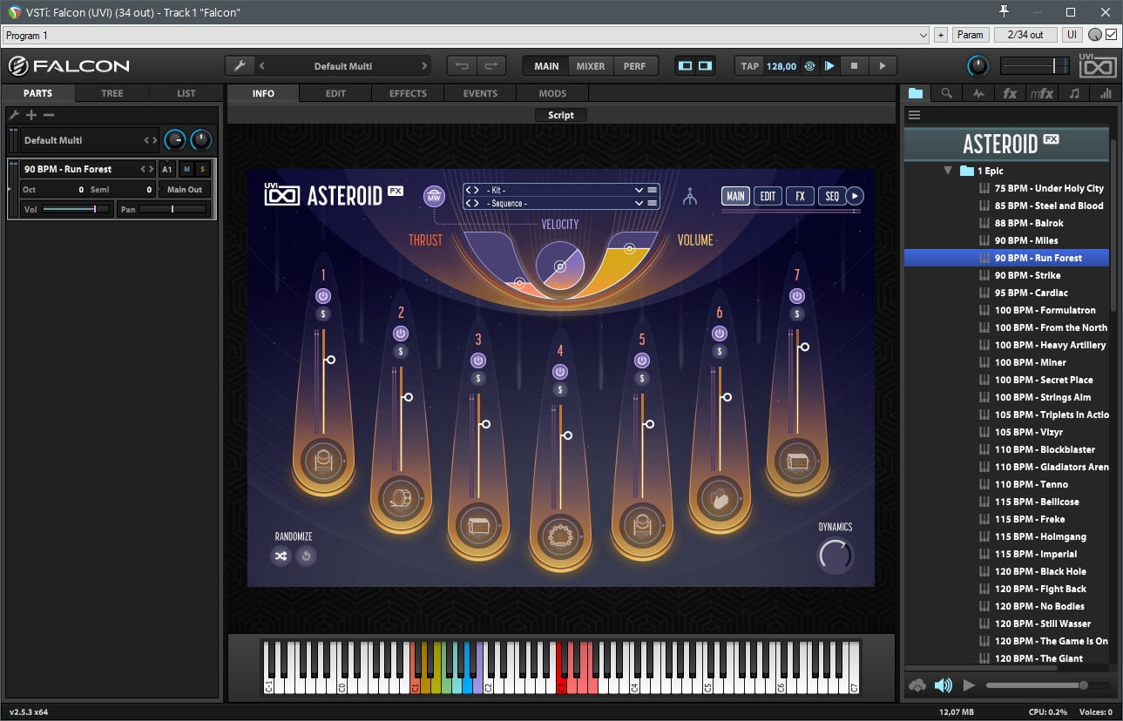Toggle the left sidebar panel visibility

click(x=686, y=66)
